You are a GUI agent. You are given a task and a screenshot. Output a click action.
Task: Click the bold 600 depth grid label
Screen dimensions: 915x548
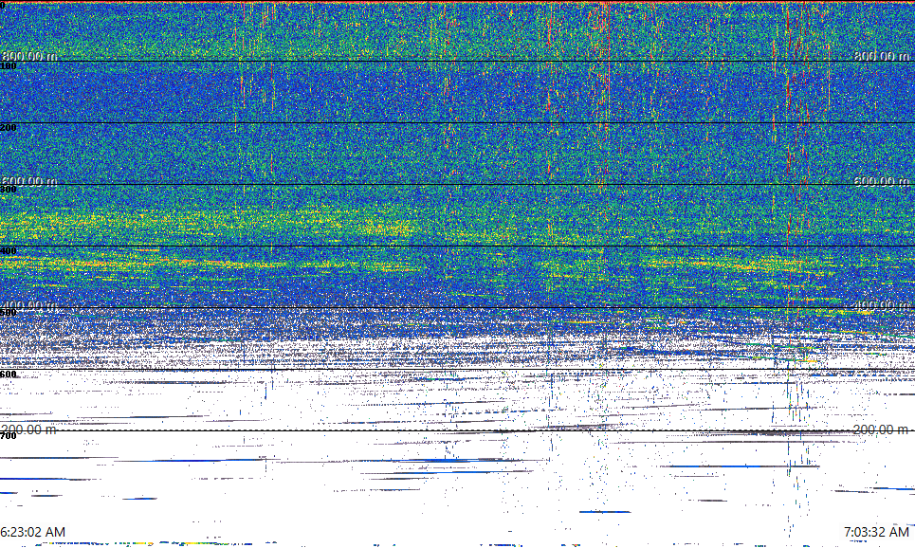point(9,374)
